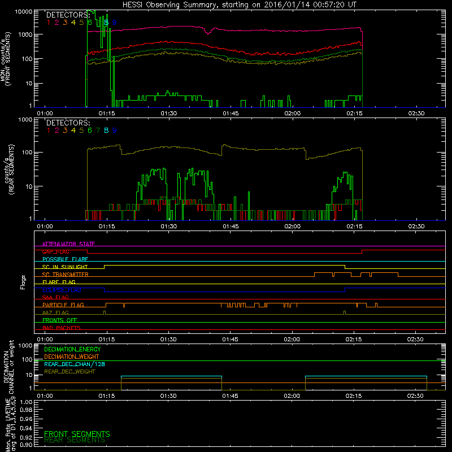
Task: Click the 02:30 tick under the Flags plot
Action: coord(415,340)
